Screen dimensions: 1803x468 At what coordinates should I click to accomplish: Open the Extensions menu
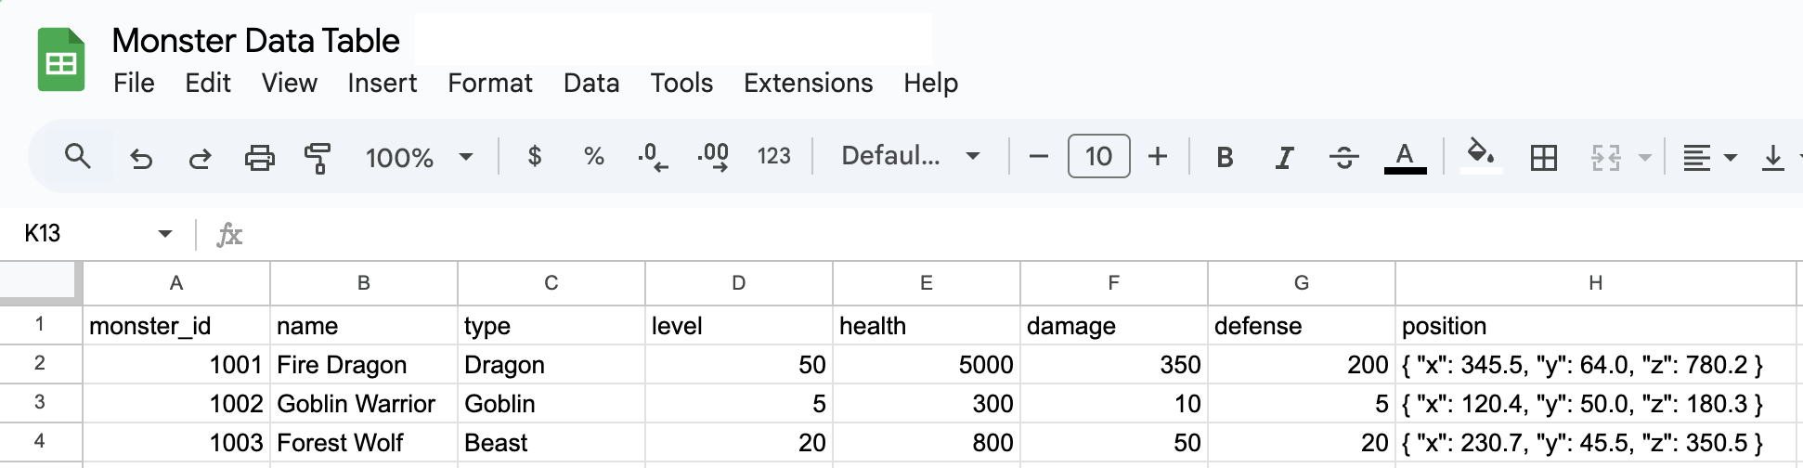(x=808, y=84)
